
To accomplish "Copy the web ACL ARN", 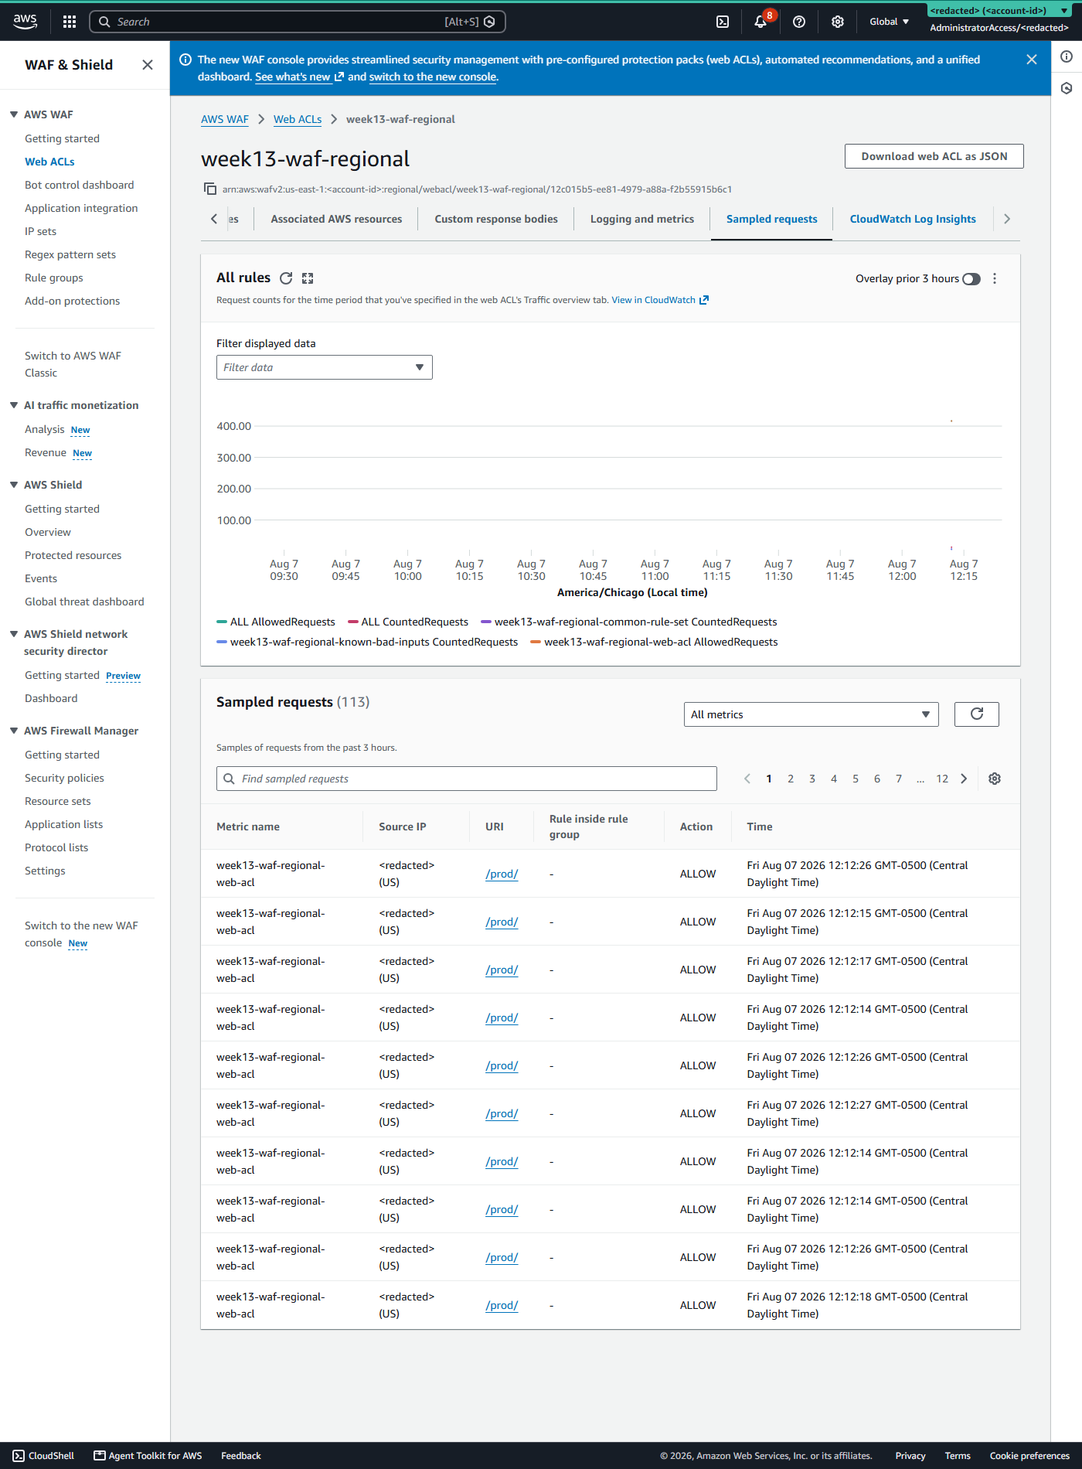I will click(209, 189).
